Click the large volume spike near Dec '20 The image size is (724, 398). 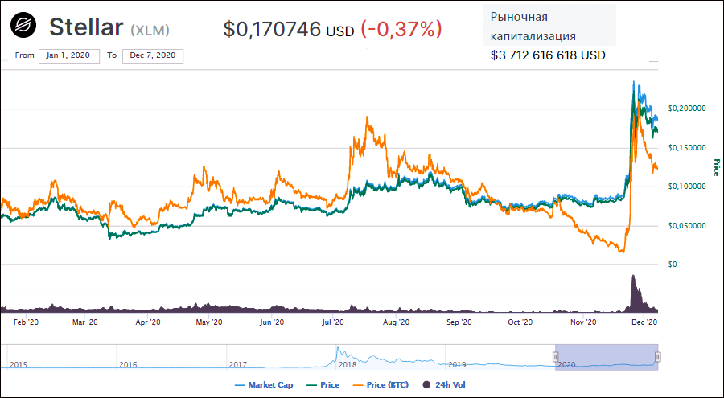click(635, 291)
